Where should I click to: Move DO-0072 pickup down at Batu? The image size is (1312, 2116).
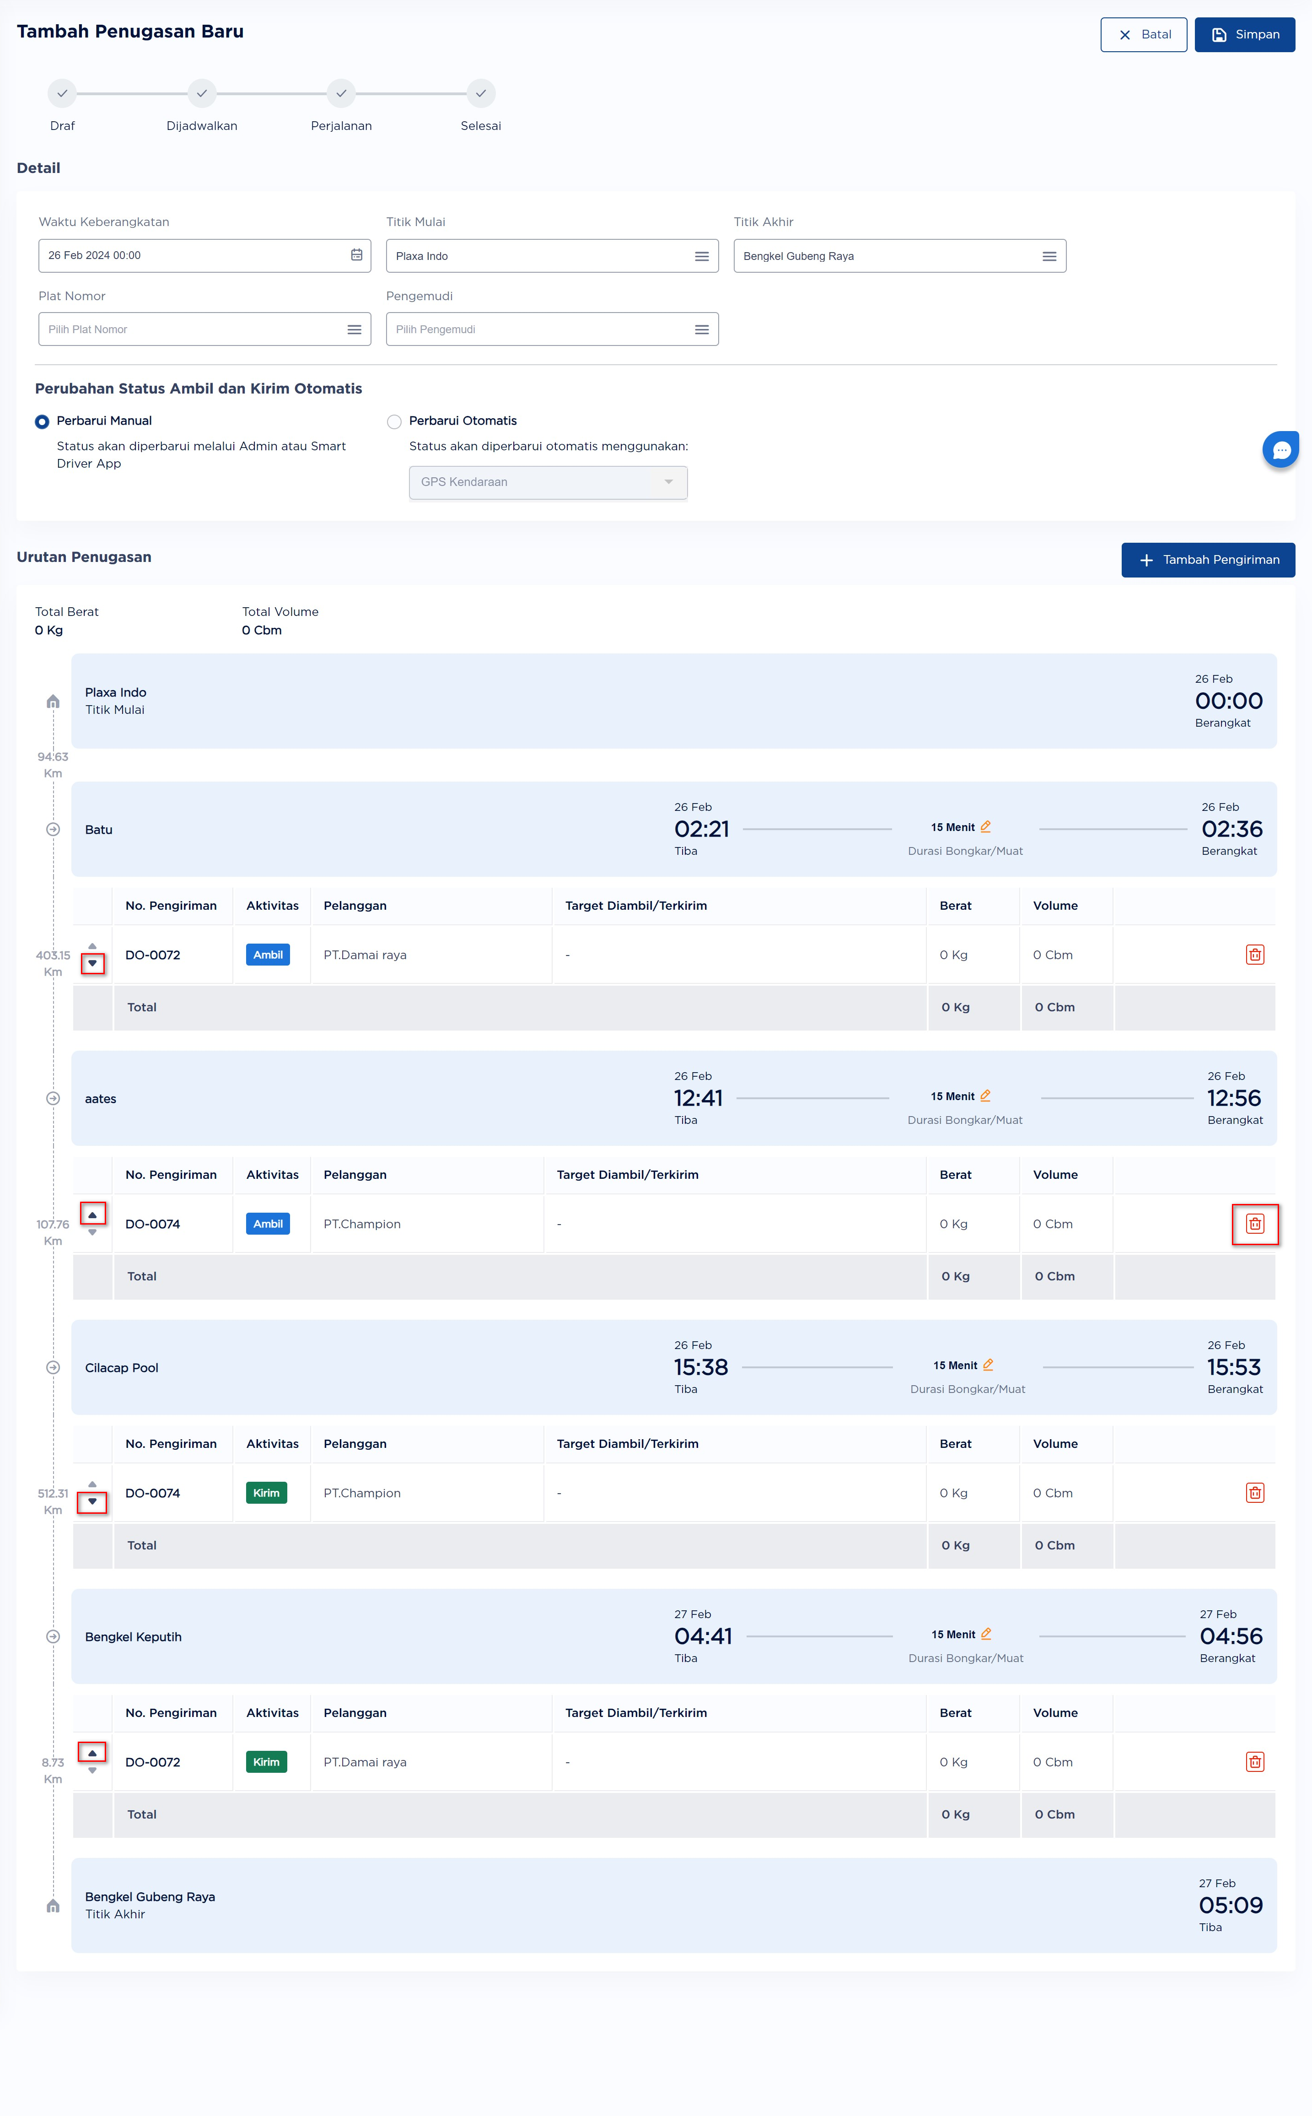click(92, 963)
